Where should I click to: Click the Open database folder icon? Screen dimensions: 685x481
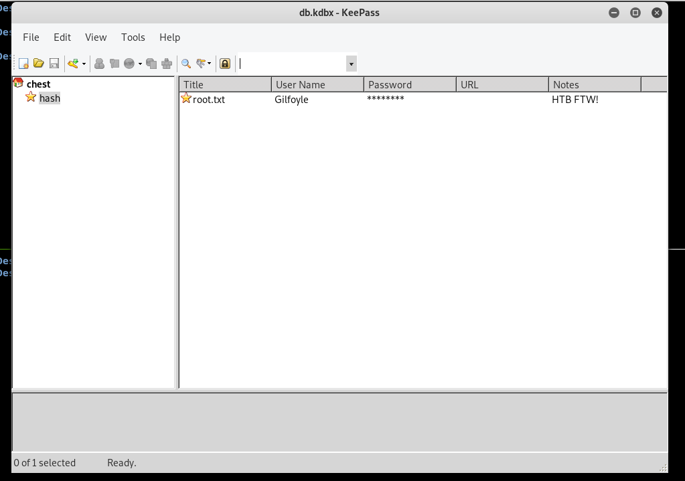click(x=39, y=64)
